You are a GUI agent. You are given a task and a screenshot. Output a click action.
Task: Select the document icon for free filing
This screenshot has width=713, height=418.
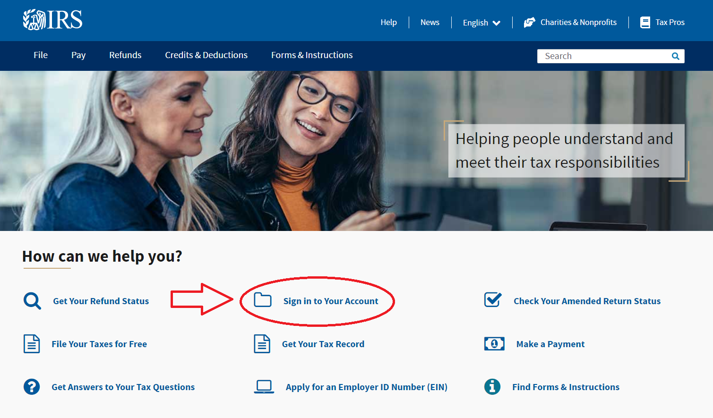click(32, 343)
